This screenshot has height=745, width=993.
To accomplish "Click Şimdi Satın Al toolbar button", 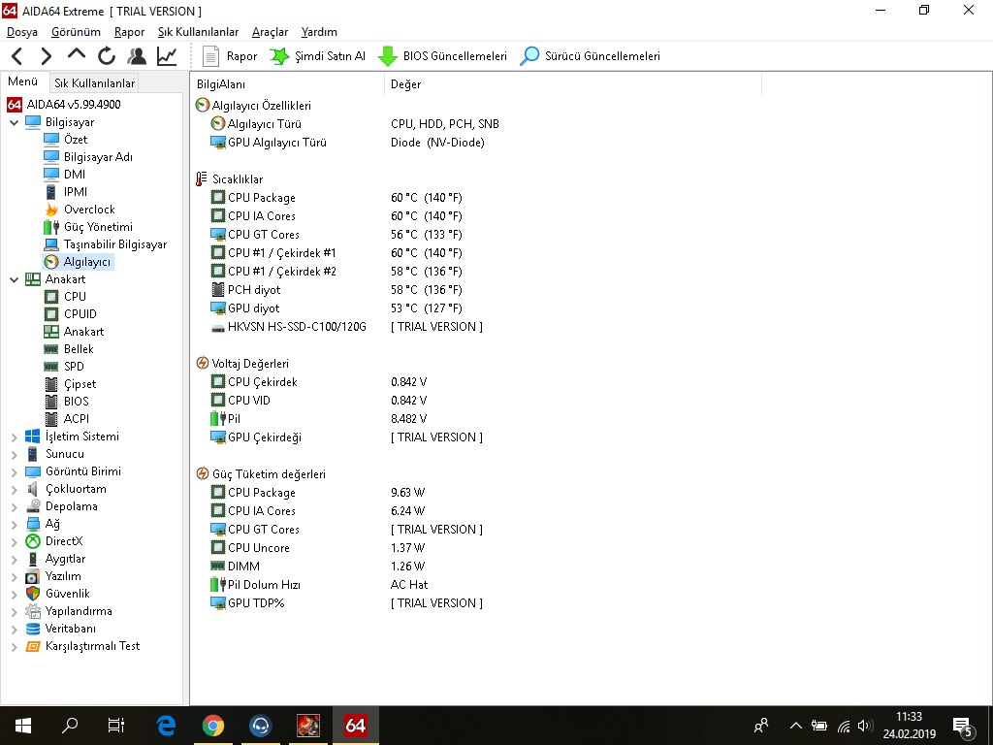I will point(317,56).
